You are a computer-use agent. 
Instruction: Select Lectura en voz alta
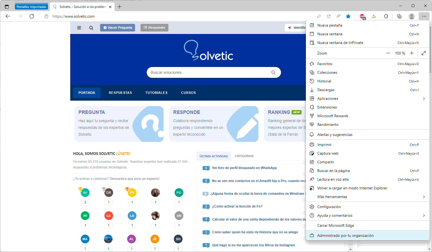[368, 179]
